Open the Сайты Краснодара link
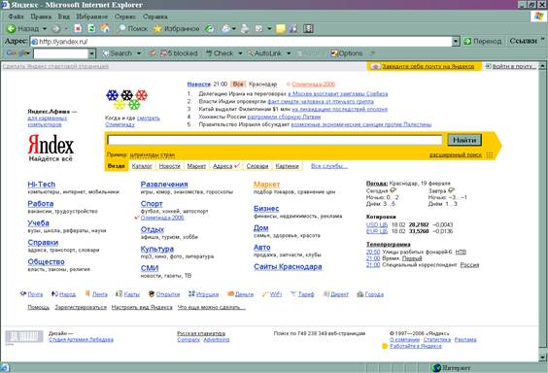 (288, 267)
